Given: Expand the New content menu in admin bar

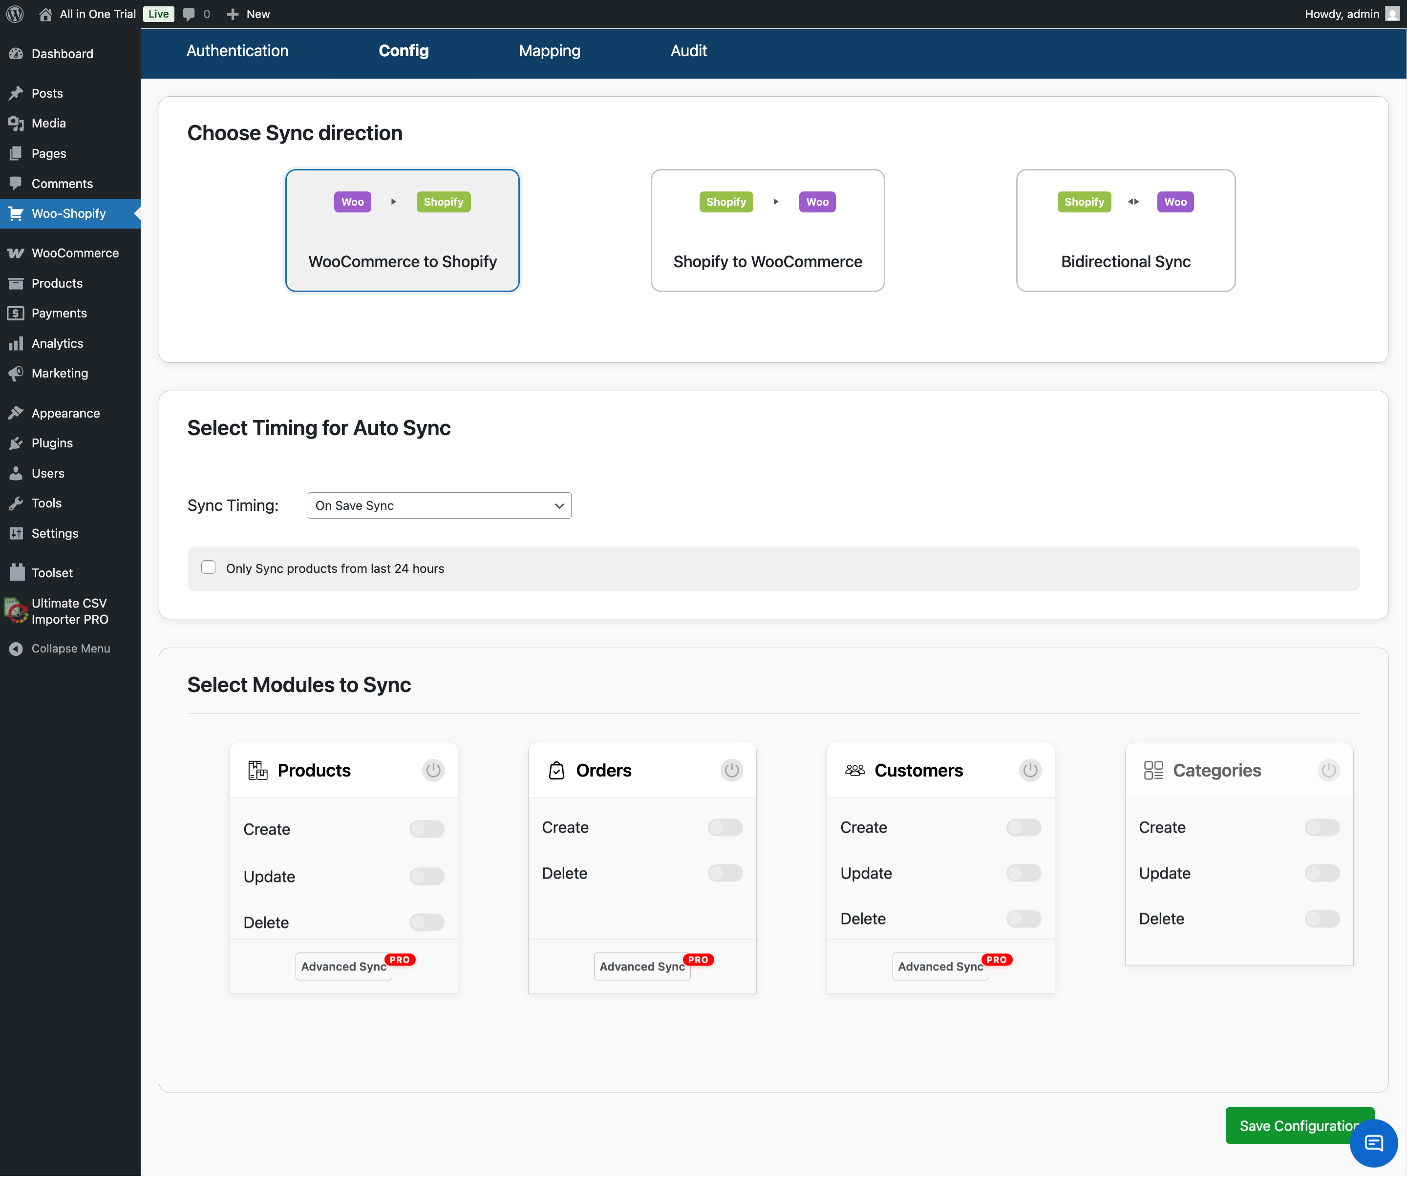Looking at the screenshot, I should pyautogui.click(x=248, y=14).
